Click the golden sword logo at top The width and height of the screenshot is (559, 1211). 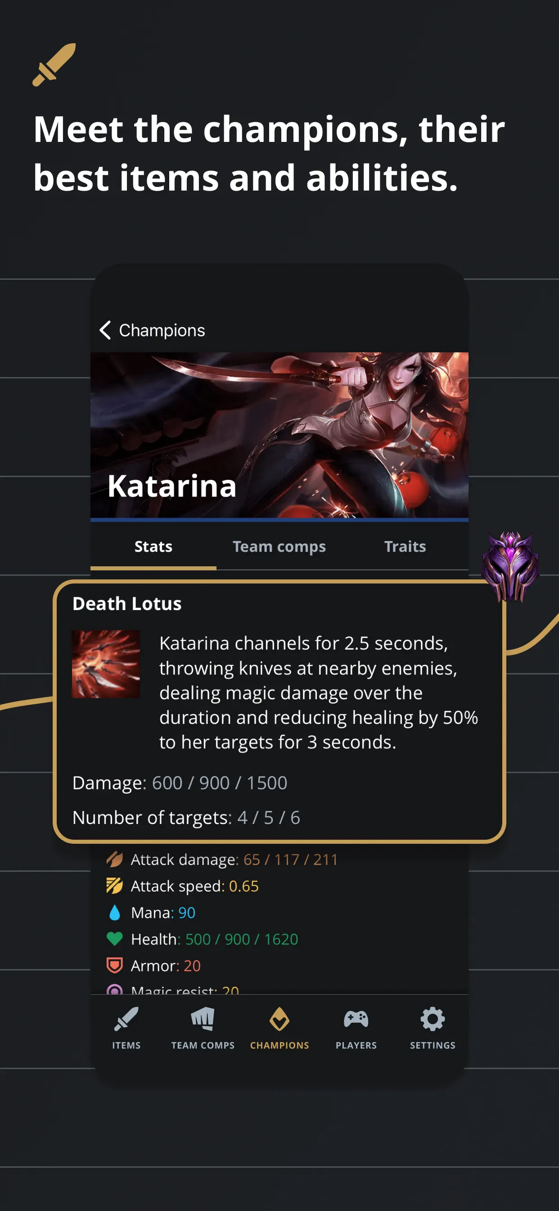(54, 65)
